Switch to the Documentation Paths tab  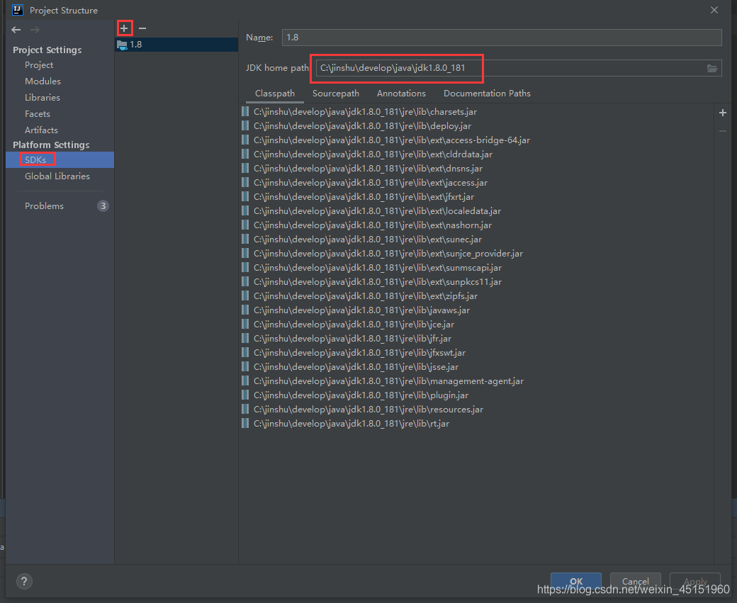click(487, 93)
